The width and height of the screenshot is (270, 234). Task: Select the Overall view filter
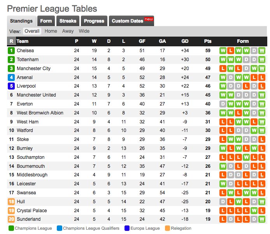coord(32,31)
